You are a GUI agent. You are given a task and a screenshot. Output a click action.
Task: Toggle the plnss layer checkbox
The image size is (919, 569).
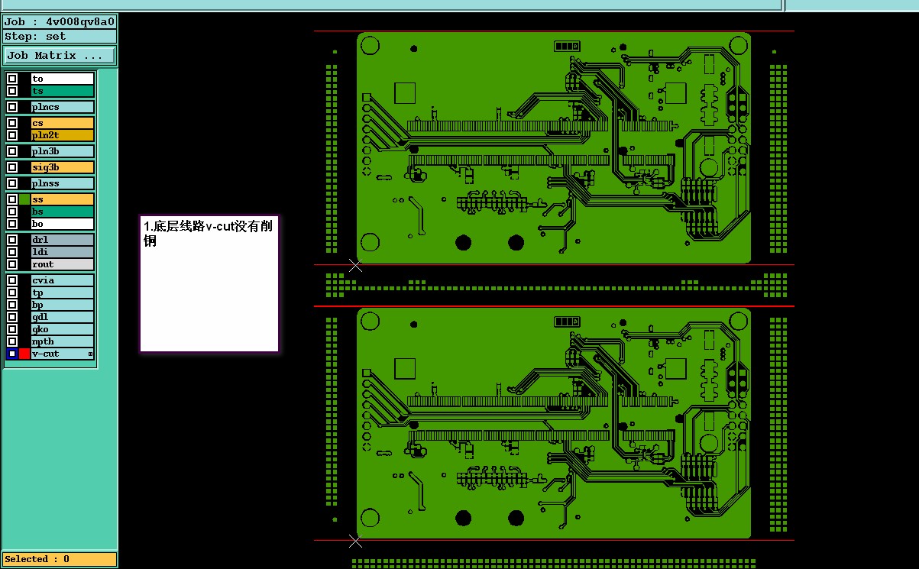[x=12, y=183]
